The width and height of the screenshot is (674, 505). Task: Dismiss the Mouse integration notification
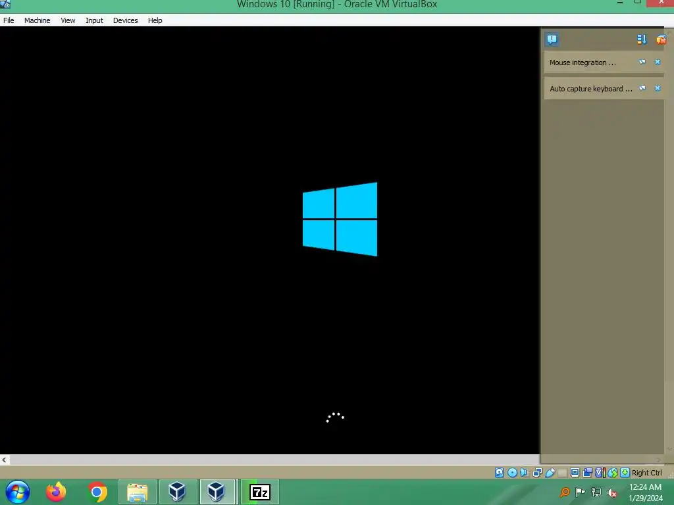click(658, 62)
